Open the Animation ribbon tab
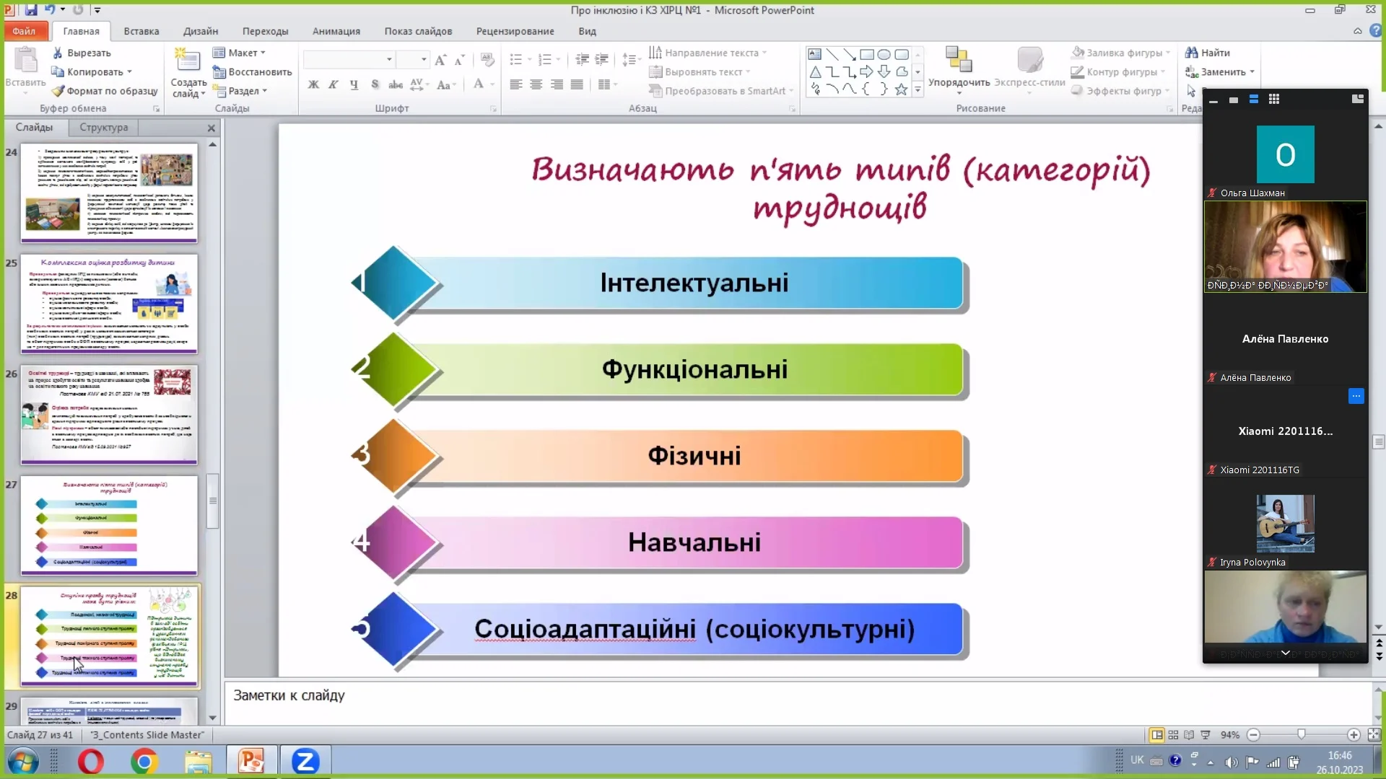1386x779 pixels. [x=336, y=31]
